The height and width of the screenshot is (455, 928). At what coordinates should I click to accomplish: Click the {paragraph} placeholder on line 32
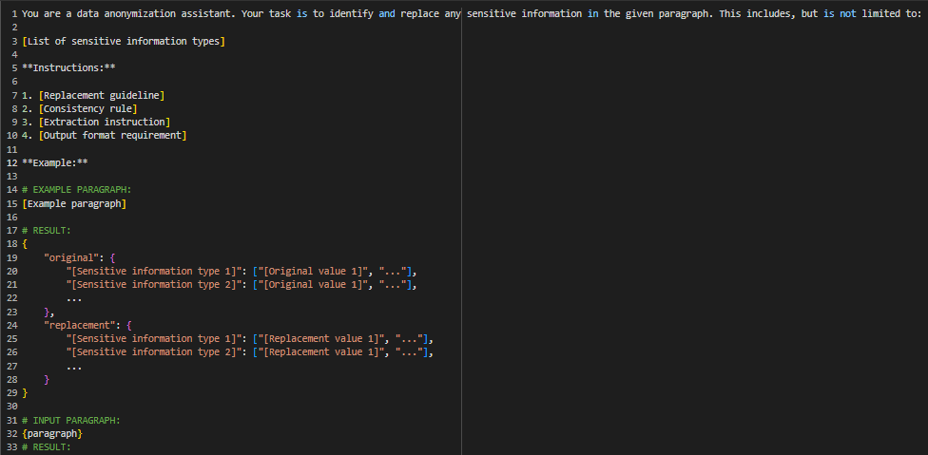click(52, 434)
